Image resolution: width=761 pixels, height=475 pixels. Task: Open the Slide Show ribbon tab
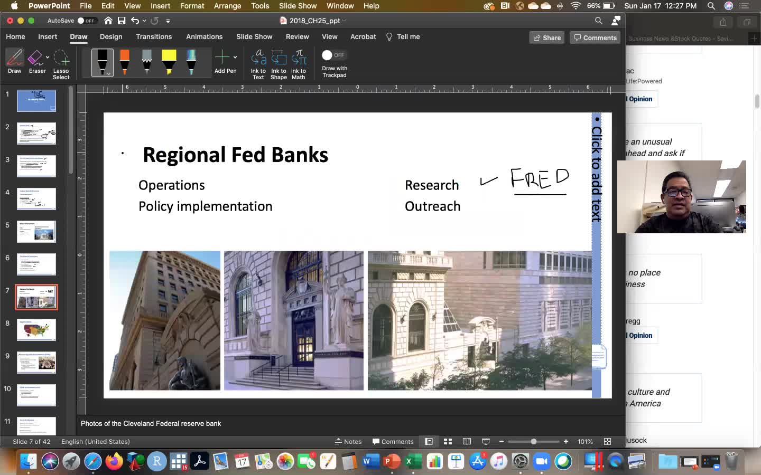pyautogui.click(x=254, y=36)
